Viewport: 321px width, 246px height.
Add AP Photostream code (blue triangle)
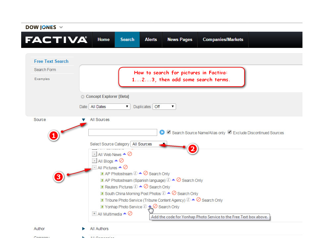pos(140,173)
